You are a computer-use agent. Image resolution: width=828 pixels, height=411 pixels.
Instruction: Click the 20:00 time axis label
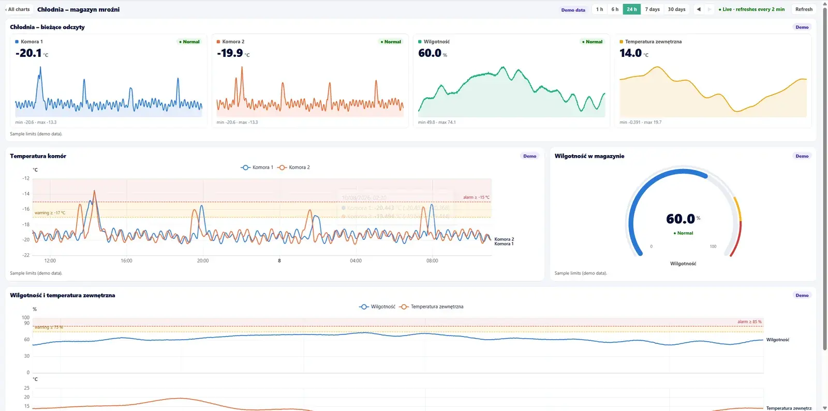(203, 261)
